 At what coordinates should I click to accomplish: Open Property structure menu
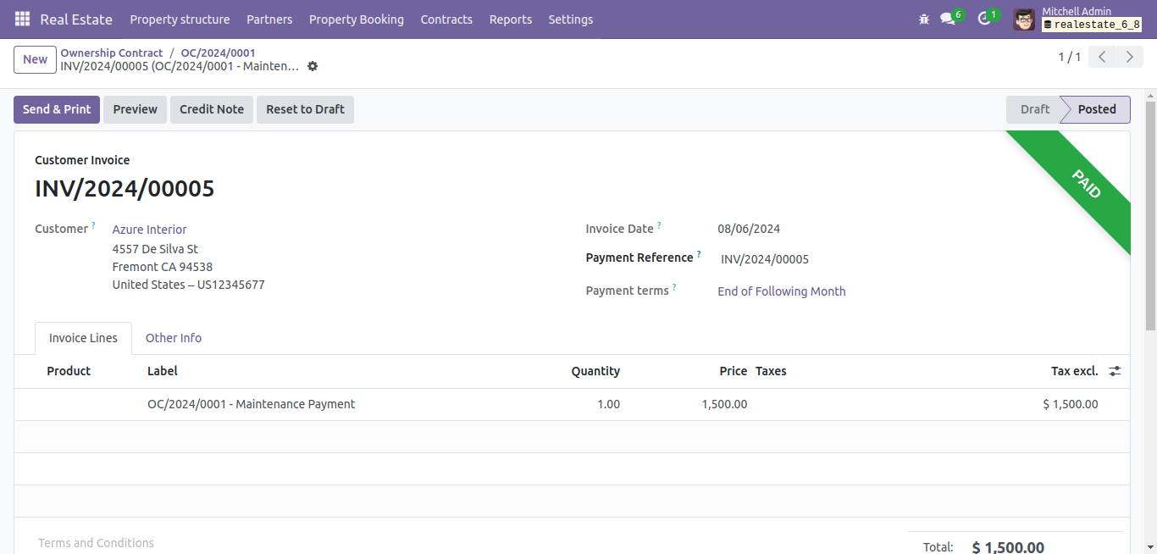click(x=180, y=19)
